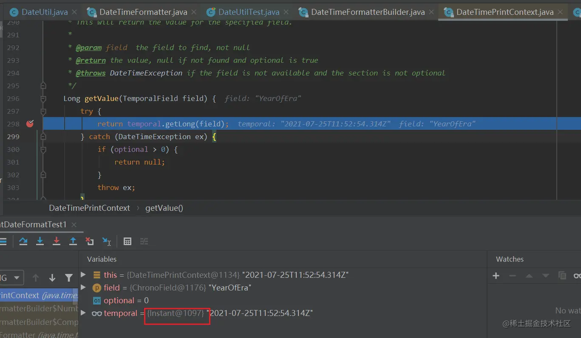Click getValue() in the breadcrumb bar
This screenshot has height=338, width=581.
tap(164, 208)
